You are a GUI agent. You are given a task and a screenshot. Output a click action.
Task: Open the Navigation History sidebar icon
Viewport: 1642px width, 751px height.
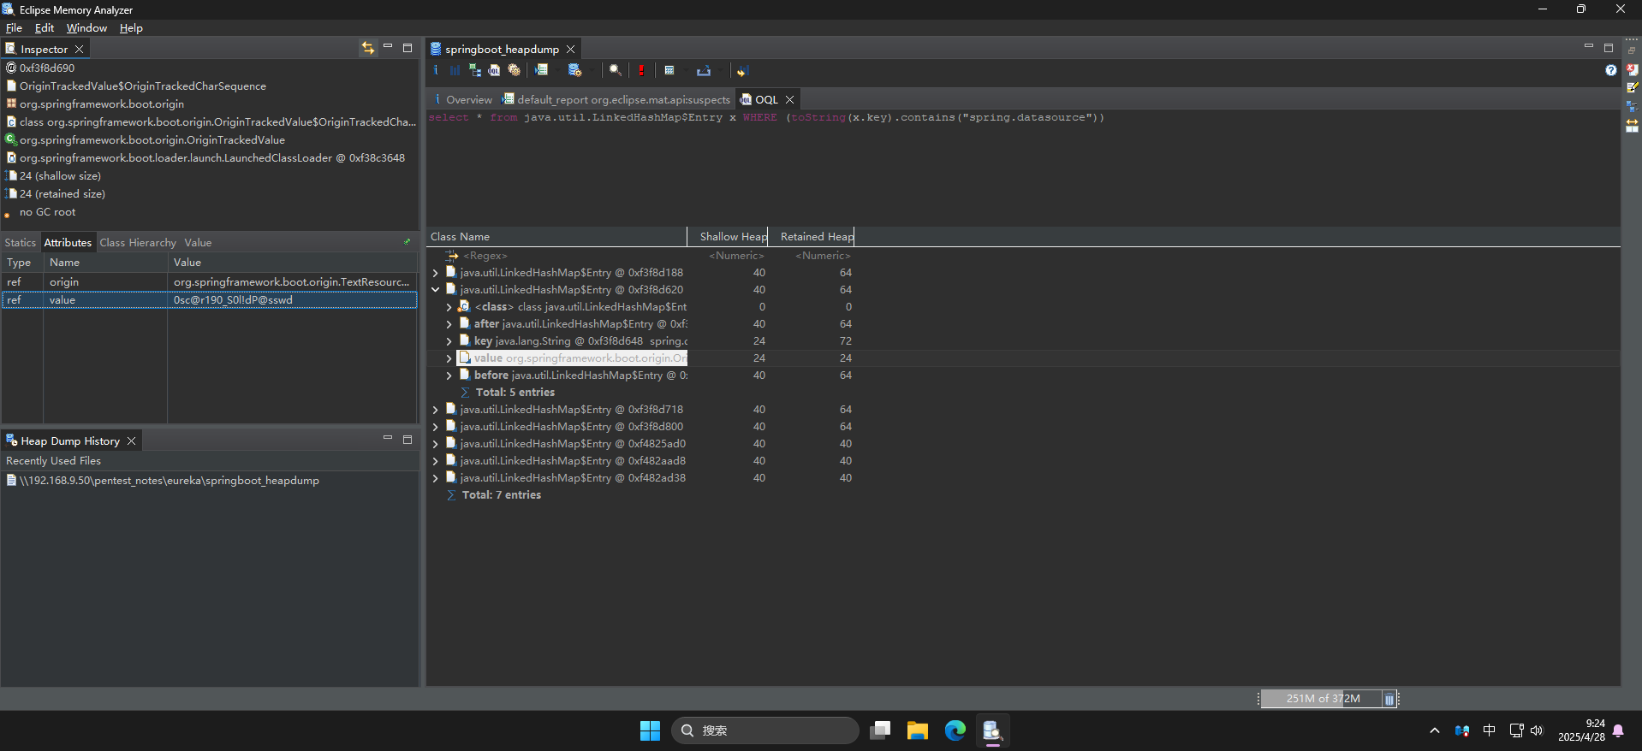[x=1632, y=106]
